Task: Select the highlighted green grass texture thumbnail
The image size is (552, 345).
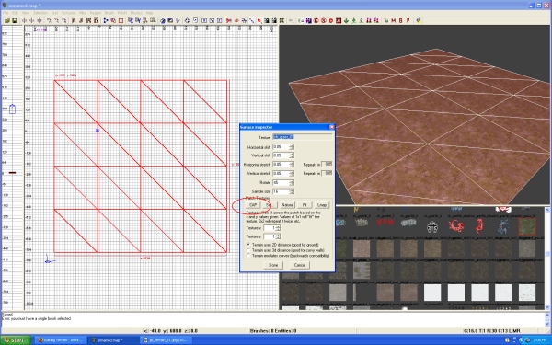Action: pos(527,226)
